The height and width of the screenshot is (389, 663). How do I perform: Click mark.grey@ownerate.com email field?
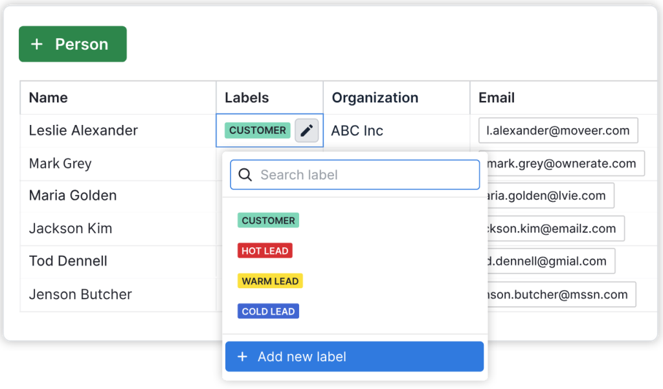tap(563, 164)
